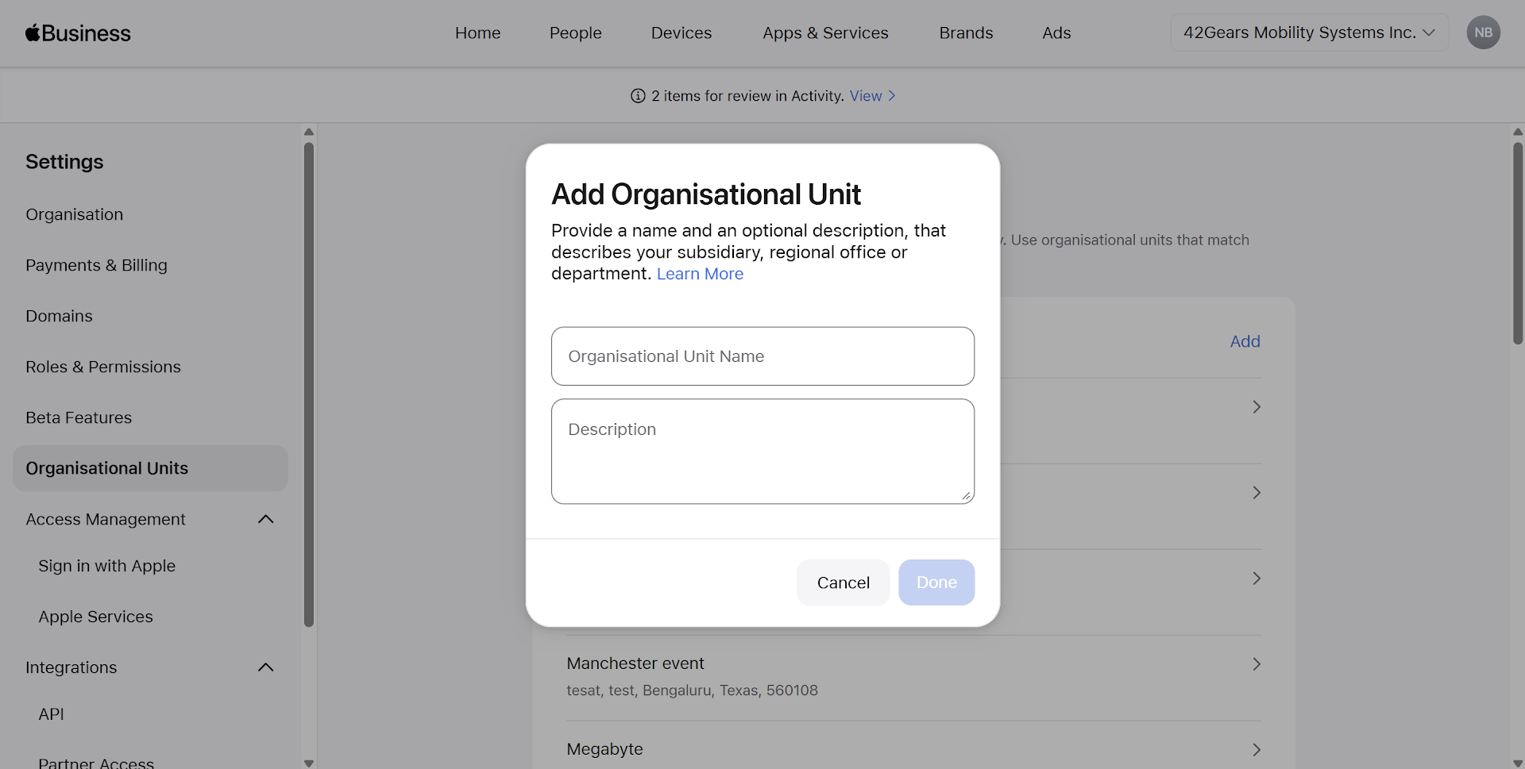Open the People tab
Viewport: 1525px width, 769px height.
576,33
